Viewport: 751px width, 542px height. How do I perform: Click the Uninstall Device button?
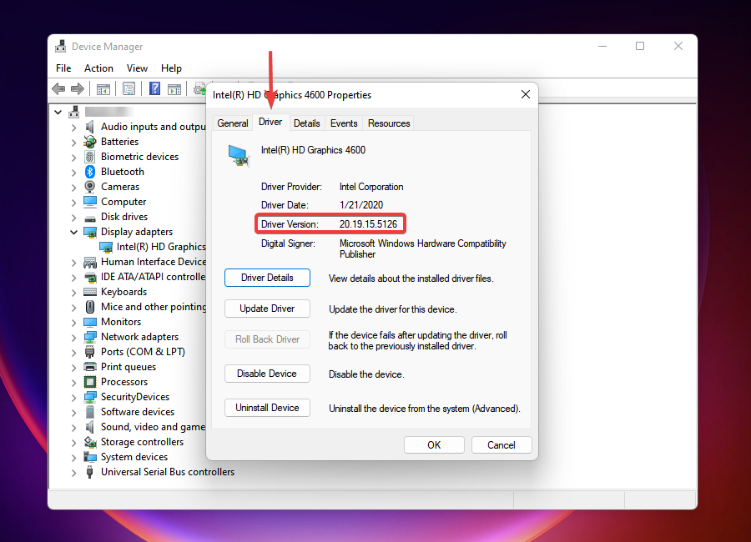(x=267, y=408)
